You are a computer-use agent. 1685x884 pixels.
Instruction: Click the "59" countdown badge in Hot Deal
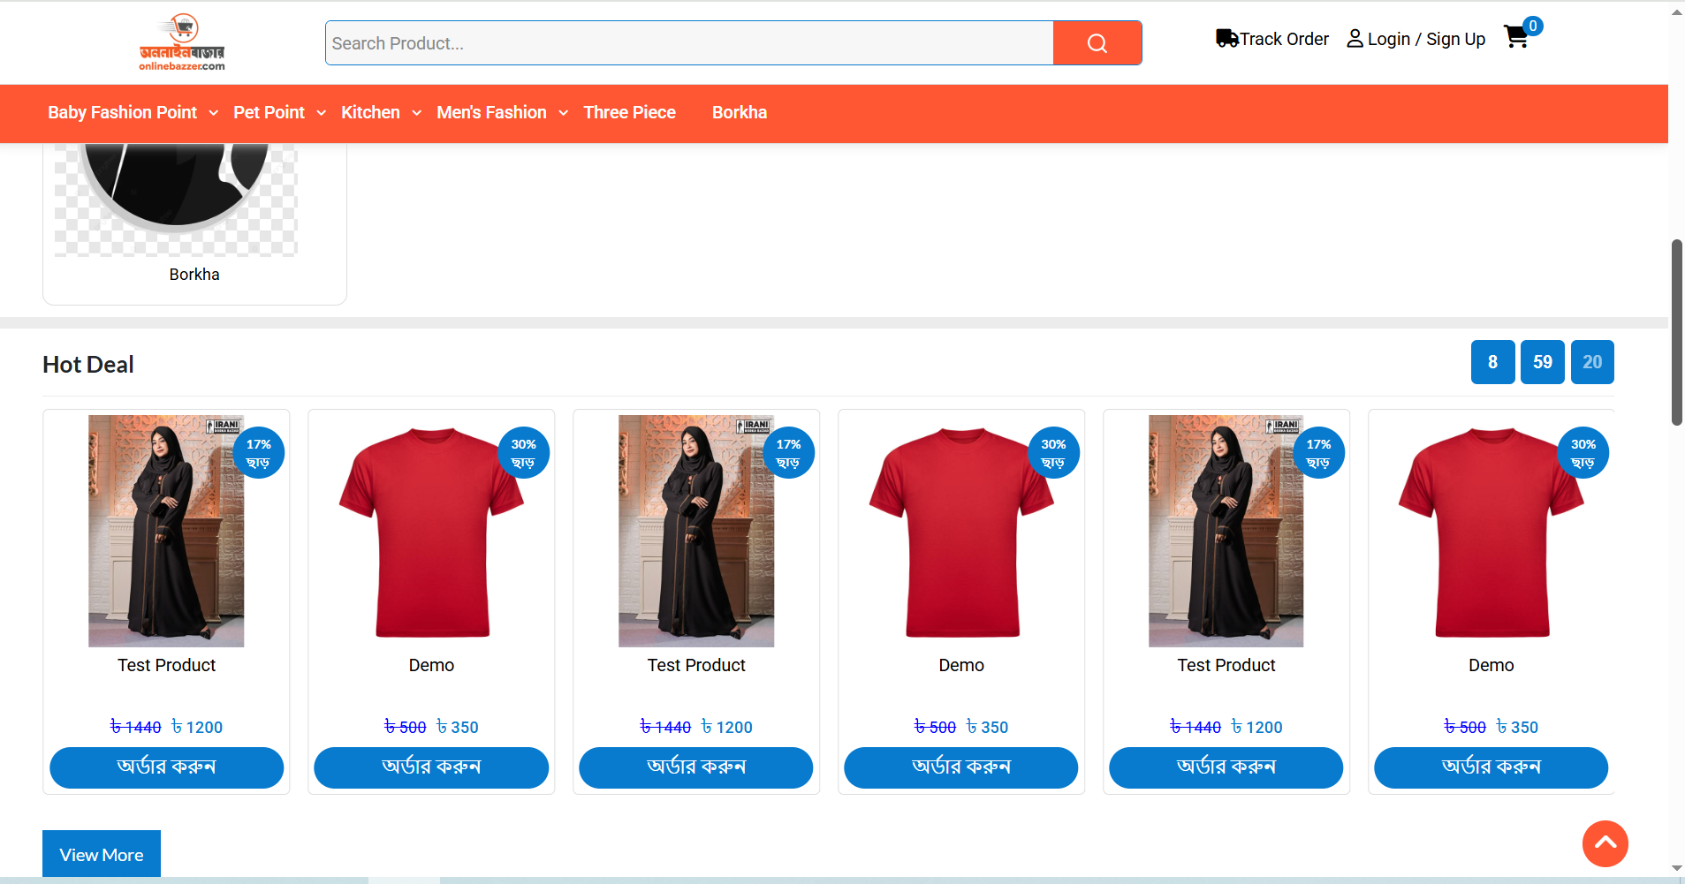(x=1542, y=361)
